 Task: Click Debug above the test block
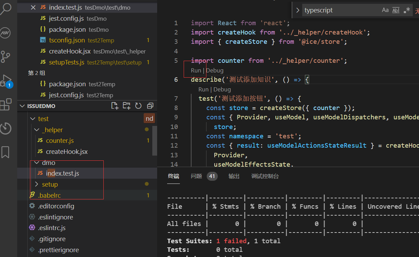click(x=222, y=89)
